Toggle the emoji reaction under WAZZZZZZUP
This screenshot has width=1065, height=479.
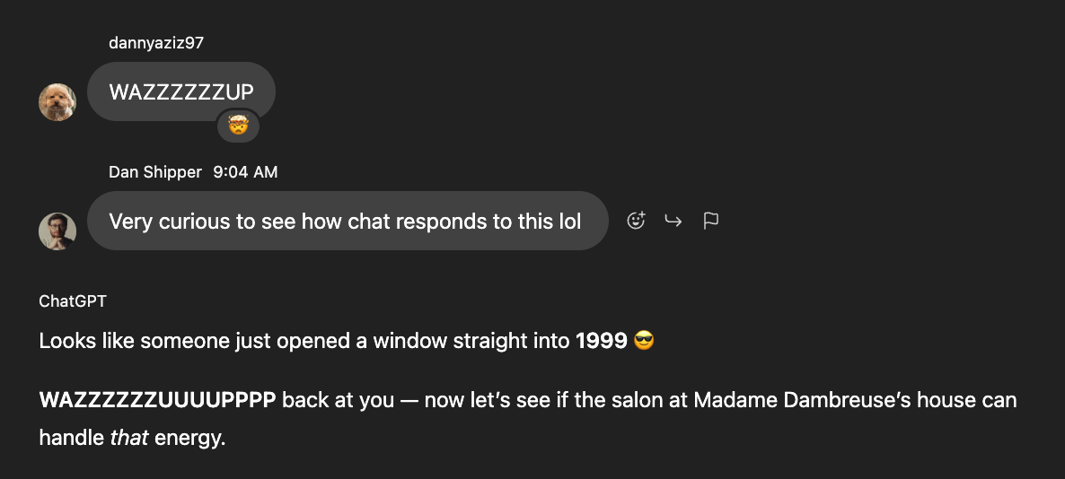[x=238, y=128]
